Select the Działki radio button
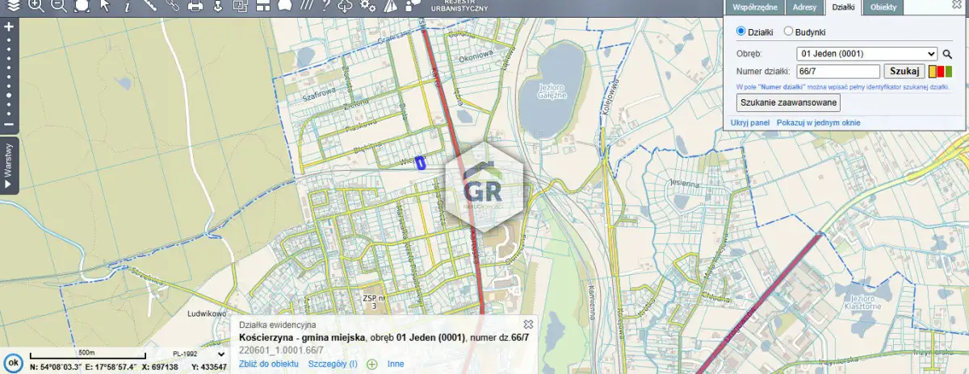Image resolution: width=969 pixels, height=374 pixels. (x=741, y=31)
